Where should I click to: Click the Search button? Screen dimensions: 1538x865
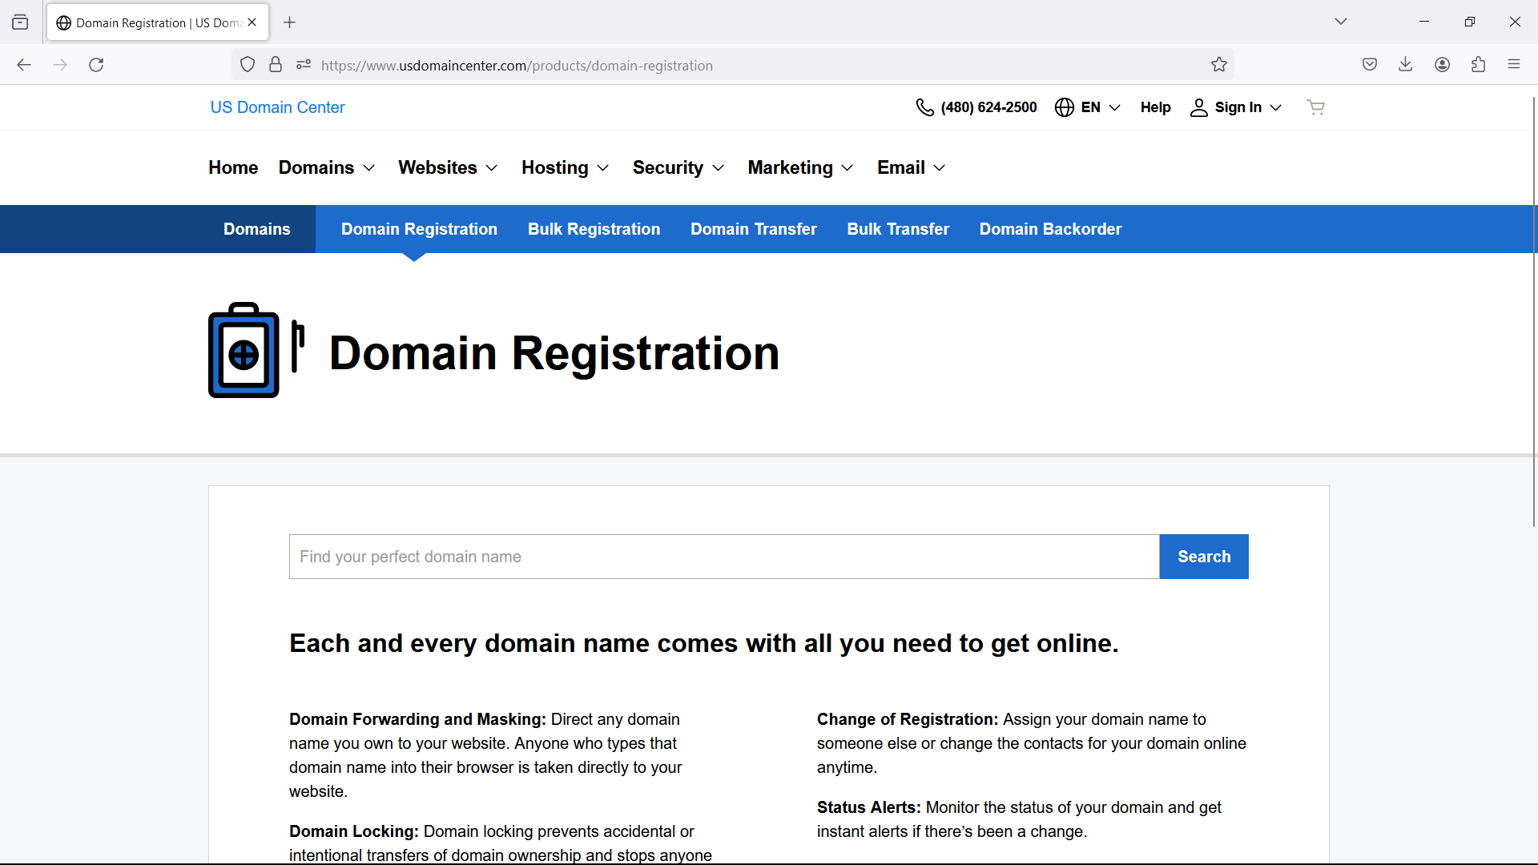click(1203, 556)
